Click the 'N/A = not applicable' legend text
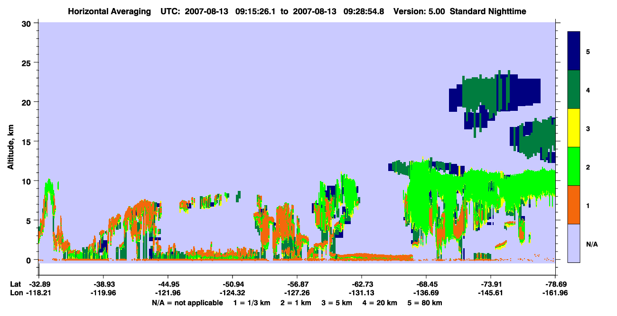Viewport: 617px width, 316px height. pyautogui.click(x=187, y=303)
